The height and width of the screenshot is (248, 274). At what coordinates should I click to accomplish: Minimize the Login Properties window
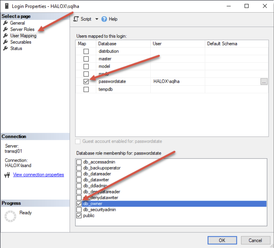[229, 6]
